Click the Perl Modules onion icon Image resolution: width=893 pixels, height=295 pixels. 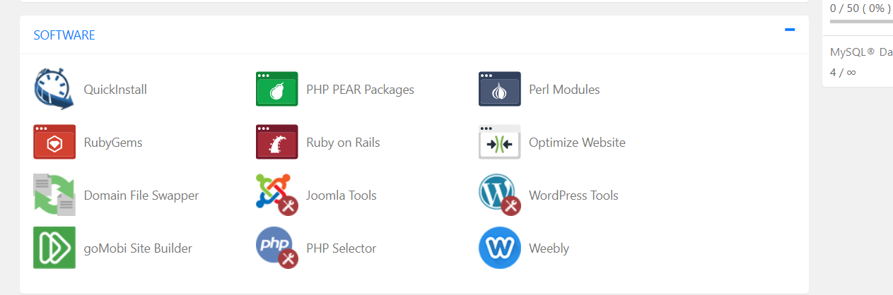pos(499,90)
